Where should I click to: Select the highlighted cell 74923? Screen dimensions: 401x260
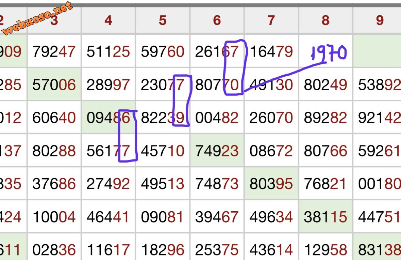tap(217, 151)
